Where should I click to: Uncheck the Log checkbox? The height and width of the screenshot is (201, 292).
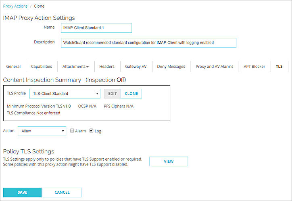click(x=92, y=131)
